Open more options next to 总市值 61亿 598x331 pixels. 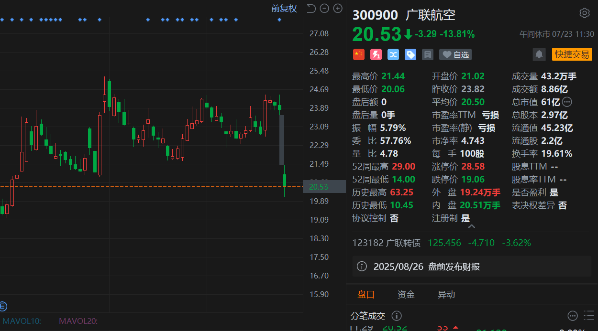[x=567, y=102]
